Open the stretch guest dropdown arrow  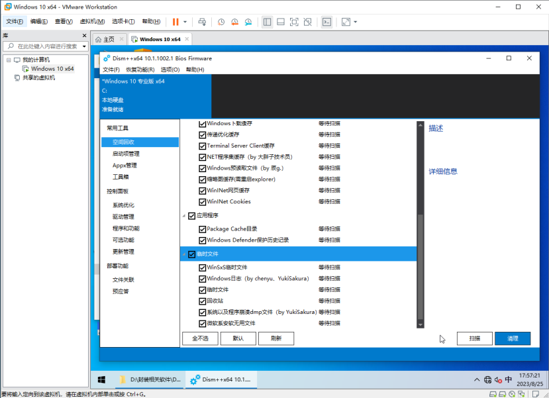[356, 22]
